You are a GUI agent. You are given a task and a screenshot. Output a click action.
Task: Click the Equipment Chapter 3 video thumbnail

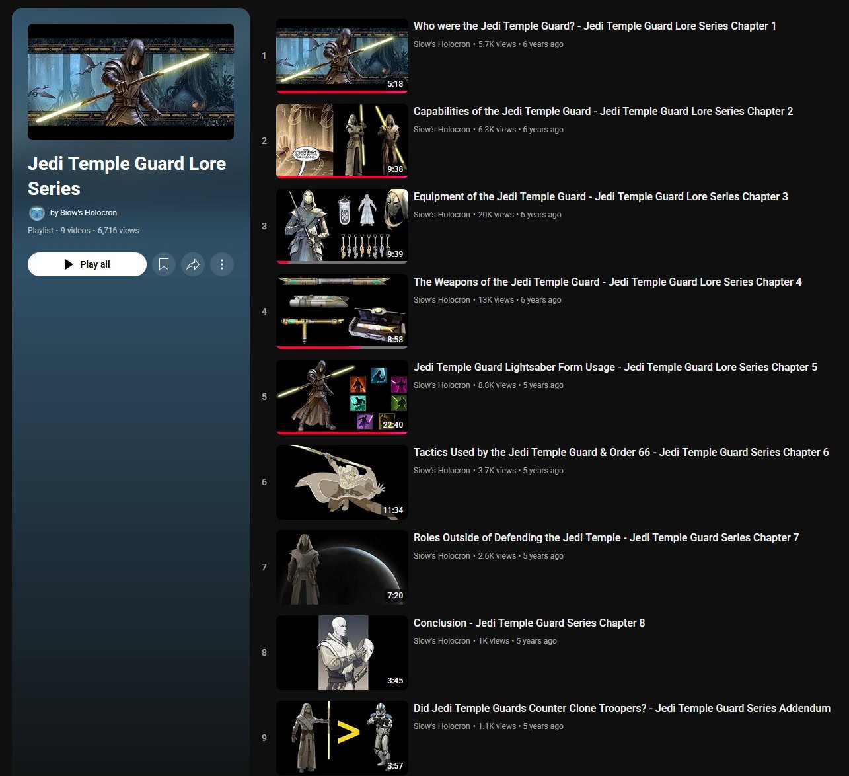tap(342, 226)
